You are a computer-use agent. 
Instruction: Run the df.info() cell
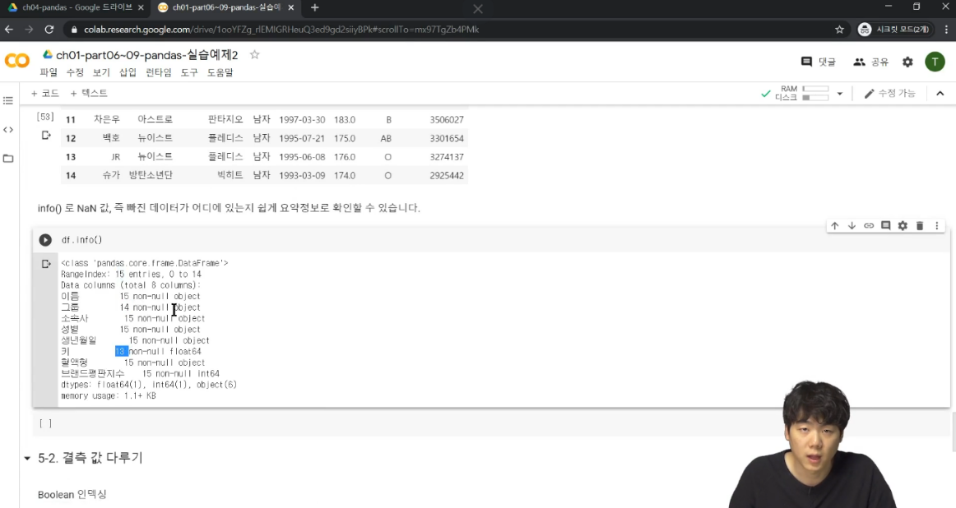coord(45,240)
